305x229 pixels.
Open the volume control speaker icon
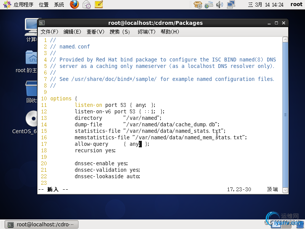coord(220,5)
